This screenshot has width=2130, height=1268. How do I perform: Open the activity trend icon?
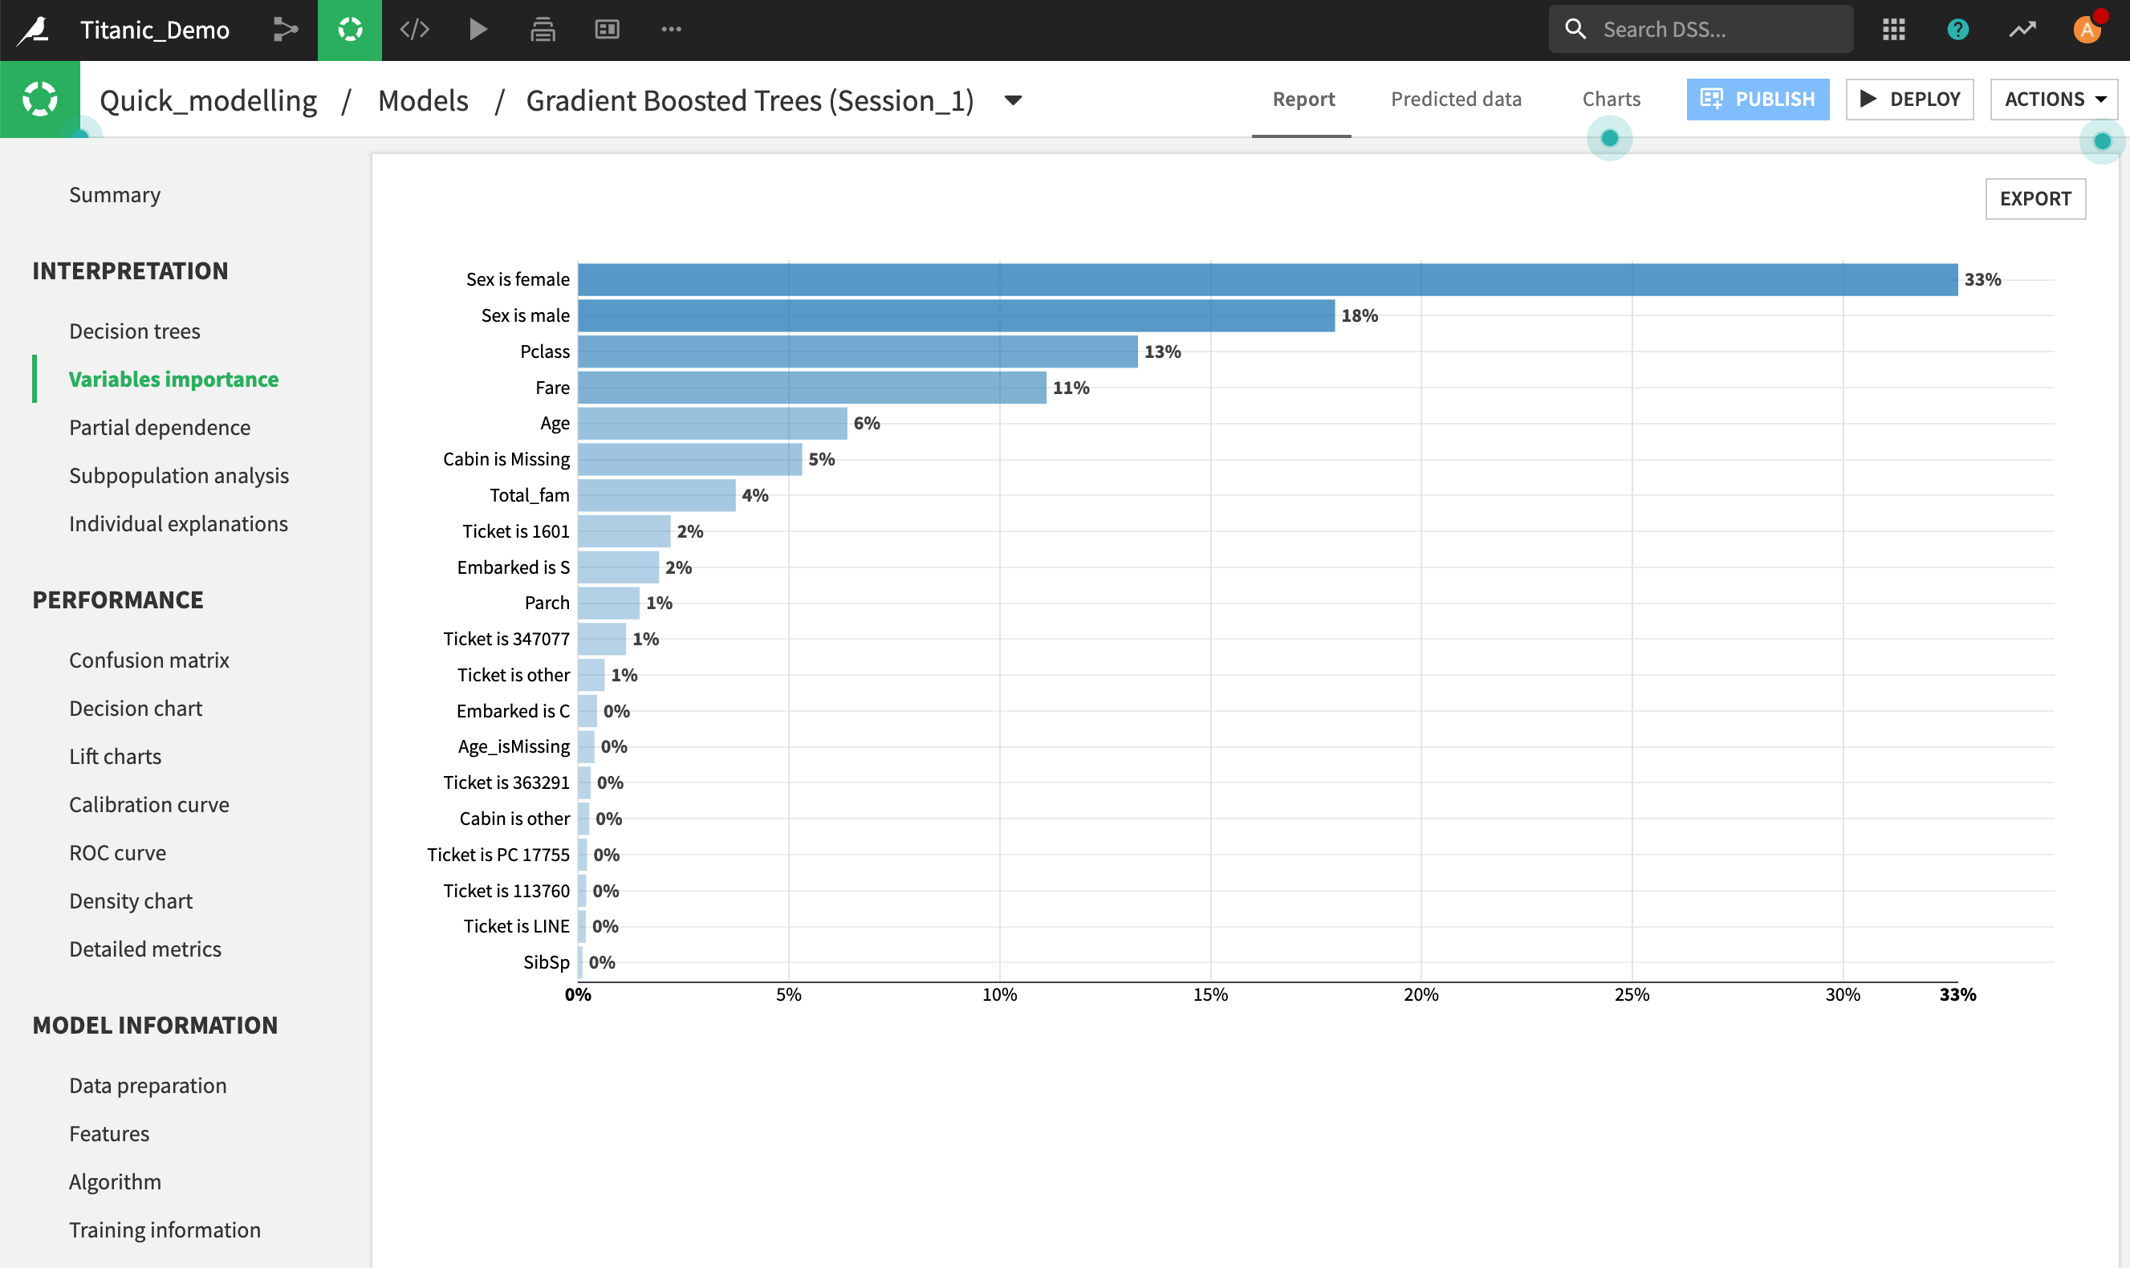tap(2022, 30)
